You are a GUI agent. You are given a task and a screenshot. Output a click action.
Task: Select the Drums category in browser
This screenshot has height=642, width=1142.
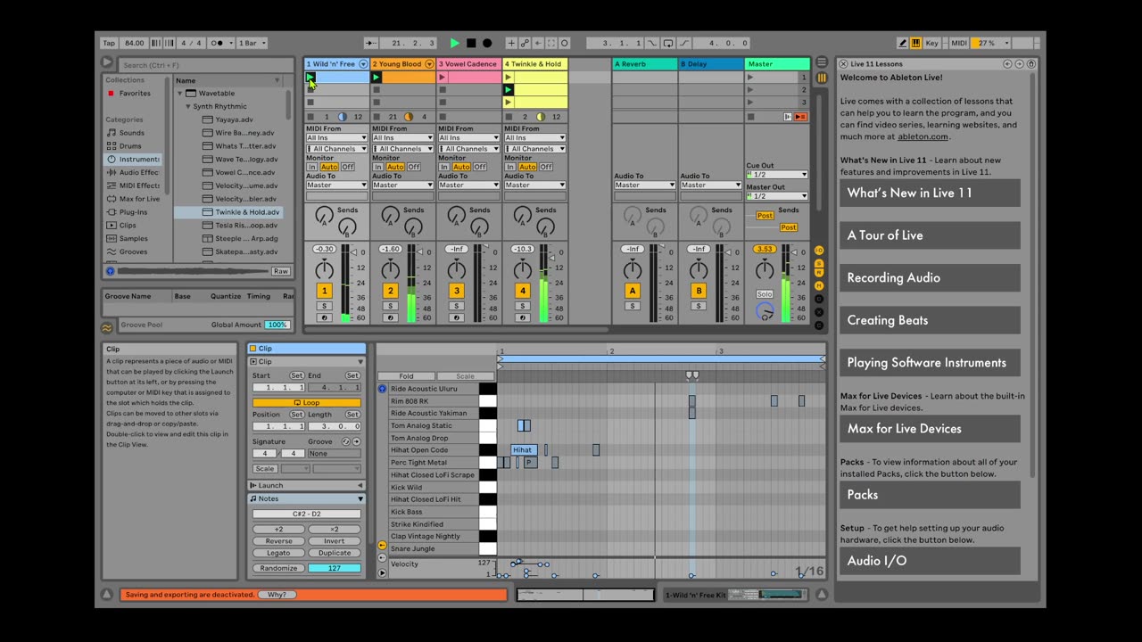[130, 146]
